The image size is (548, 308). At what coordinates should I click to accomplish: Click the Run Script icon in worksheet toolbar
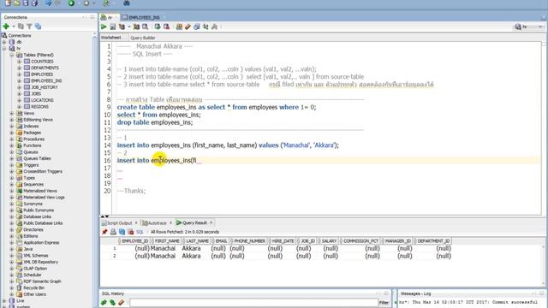tap(112, 27)
